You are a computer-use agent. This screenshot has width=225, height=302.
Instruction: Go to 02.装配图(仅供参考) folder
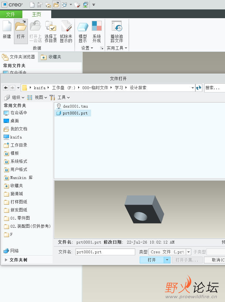pos(27,226)
